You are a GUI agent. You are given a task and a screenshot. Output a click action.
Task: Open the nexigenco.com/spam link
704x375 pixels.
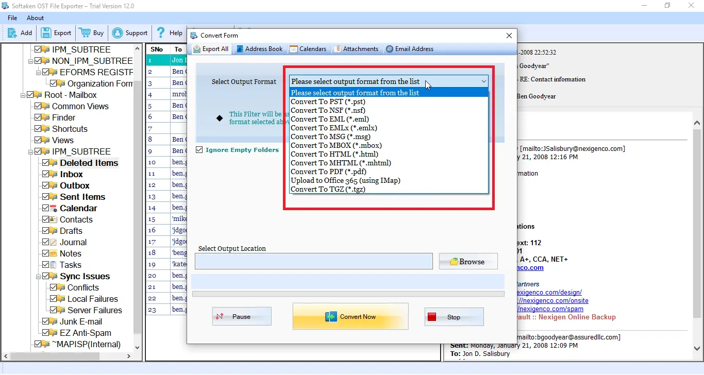coord(550,309)
